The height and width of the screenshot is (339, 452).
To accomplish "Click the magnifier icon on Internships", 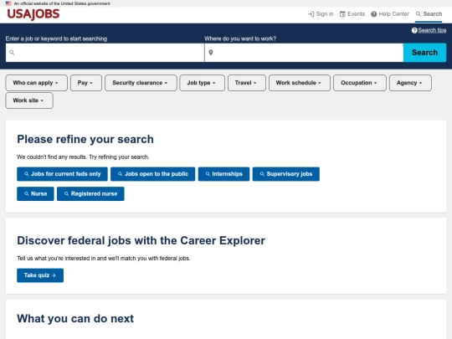I will (x=208, y=174).
